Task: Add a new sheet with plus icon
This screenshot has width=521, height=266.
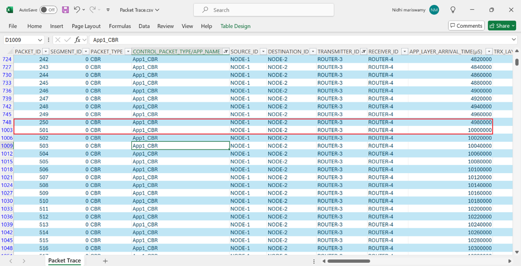Action: [x=105, y=261]
